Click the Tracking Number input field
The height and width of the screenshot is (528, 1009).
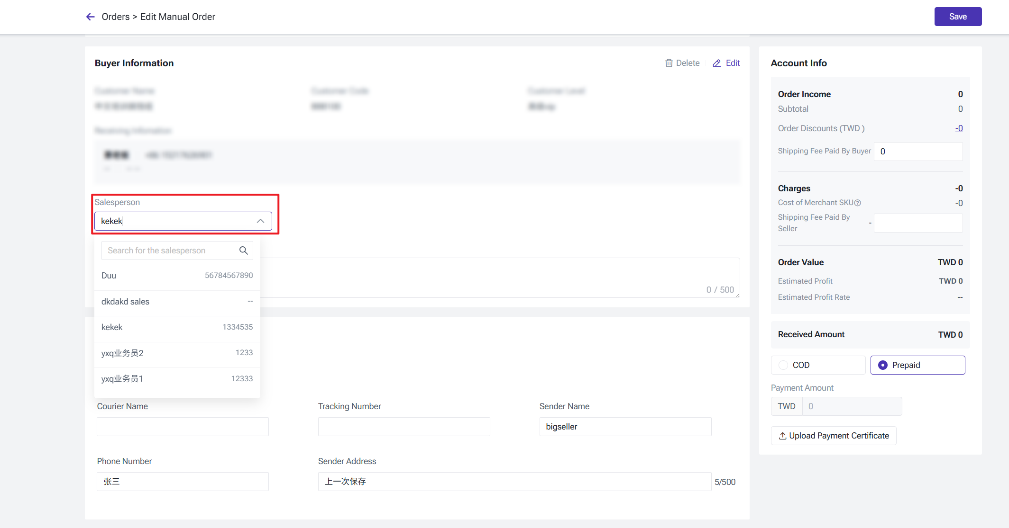[x=404, y=427]
